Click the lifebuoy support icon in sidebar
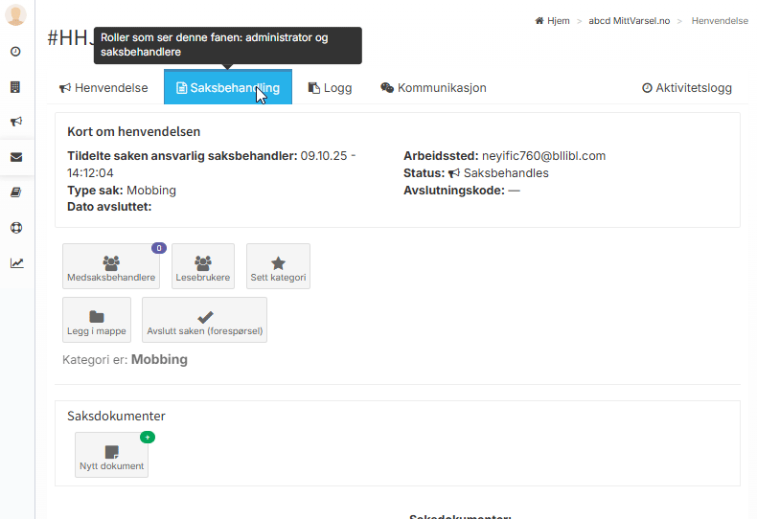Image resolution: width=757 pixels, height=519 pixels. coord(16,228)
